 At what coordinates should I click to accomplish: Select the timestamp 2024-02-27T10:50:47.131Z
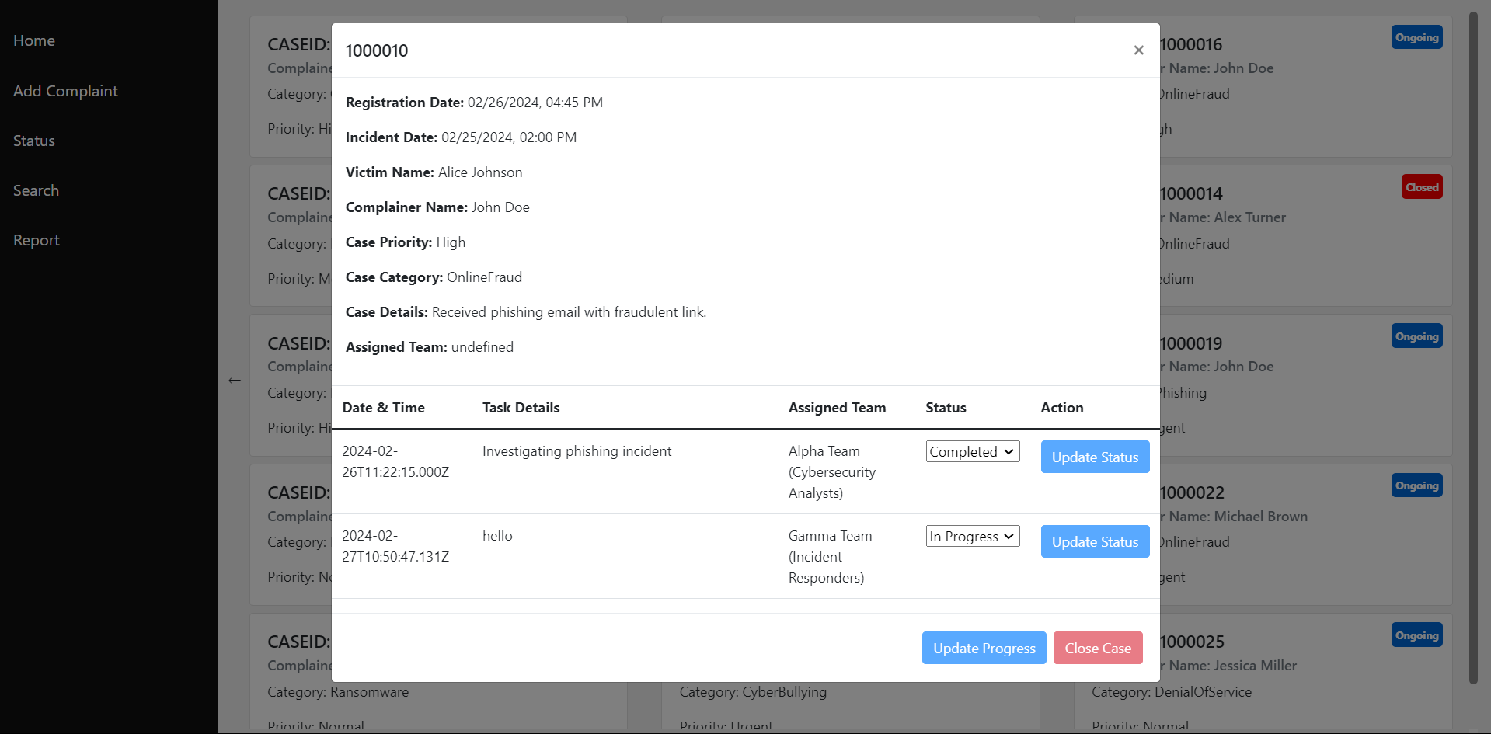point(395,546)
